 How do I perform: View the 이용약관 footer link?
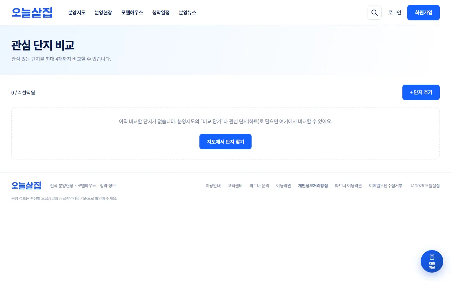pyautogui.click(x=284, y=185)
